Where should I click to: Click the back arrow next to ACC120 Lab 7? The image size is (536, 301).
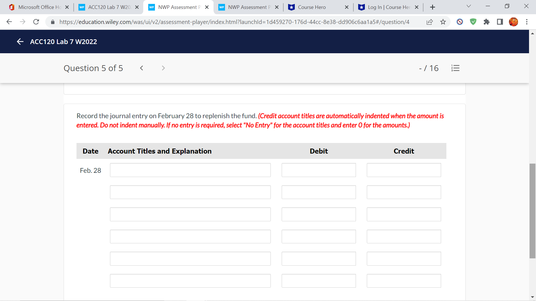20,41
